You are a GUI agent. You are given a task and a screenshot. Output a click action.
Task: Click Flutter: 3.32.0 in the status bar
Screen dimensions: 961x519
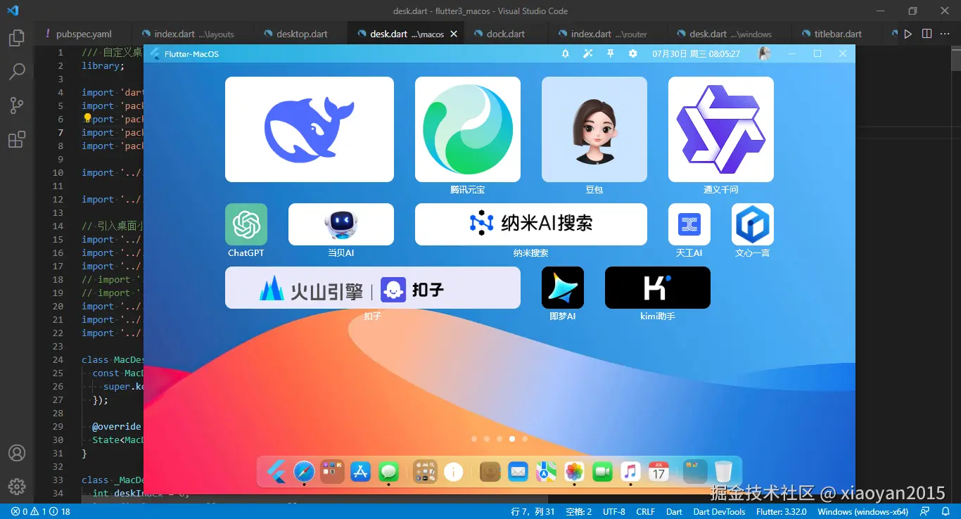coord(782,511)
